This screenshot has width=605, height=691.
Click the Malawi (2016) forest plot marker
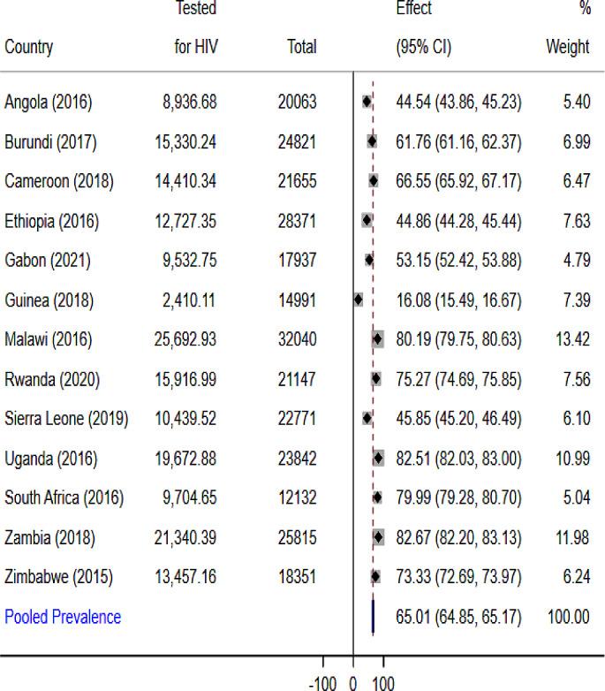click(x=378, y=338)
